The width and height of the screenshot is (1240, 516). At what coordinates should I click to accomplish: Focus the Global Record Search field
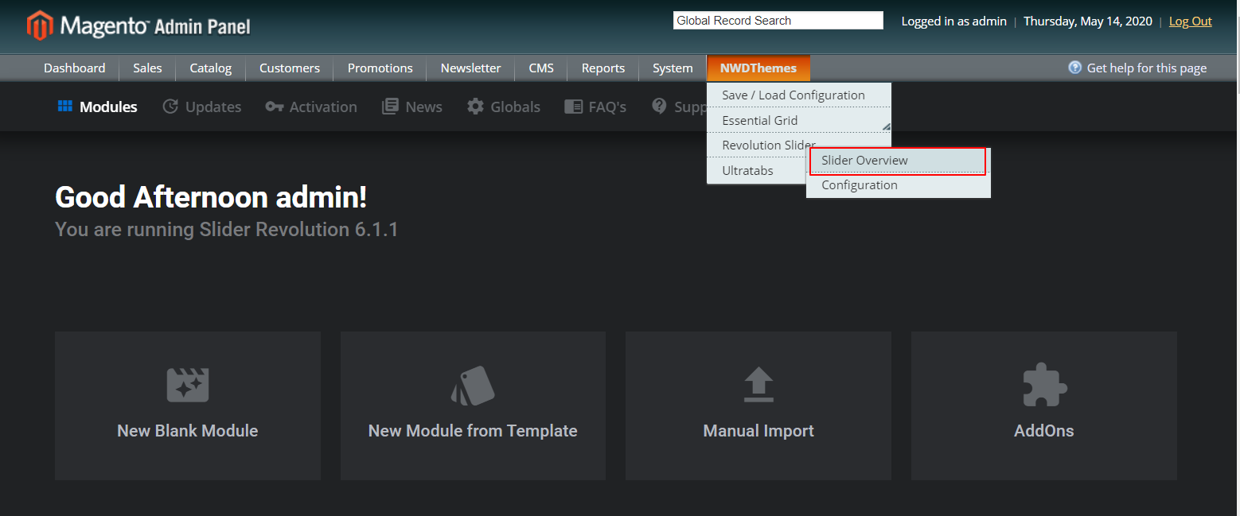778,21
